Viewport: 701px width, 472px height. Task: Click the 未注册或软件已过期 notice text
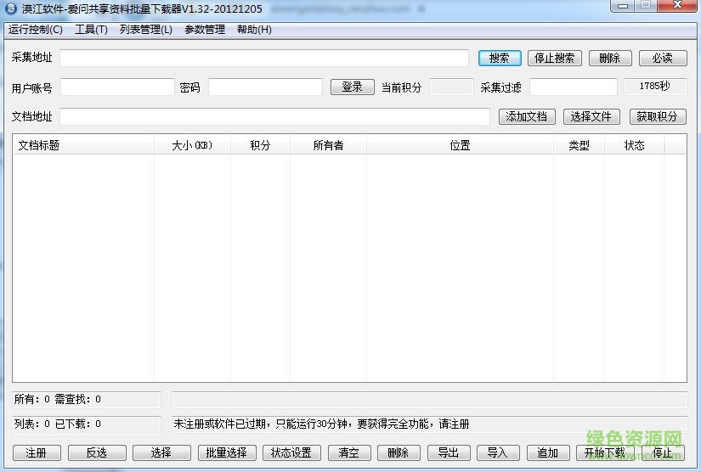tap(321, 424)
